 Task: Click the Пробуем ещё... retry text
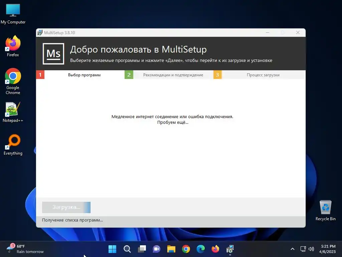point(173,122)
